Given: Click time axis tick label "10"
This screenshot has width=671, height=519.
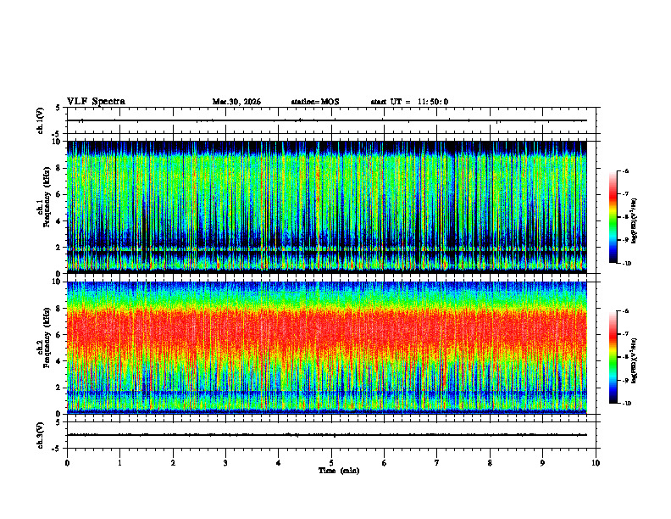Looking at the screenshot, I should pyautogui.click(x=596, y=463).
